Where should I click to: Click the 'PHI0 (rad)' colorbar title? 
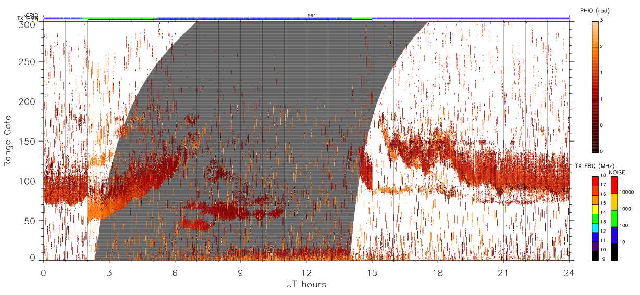(x=595, y=11)
